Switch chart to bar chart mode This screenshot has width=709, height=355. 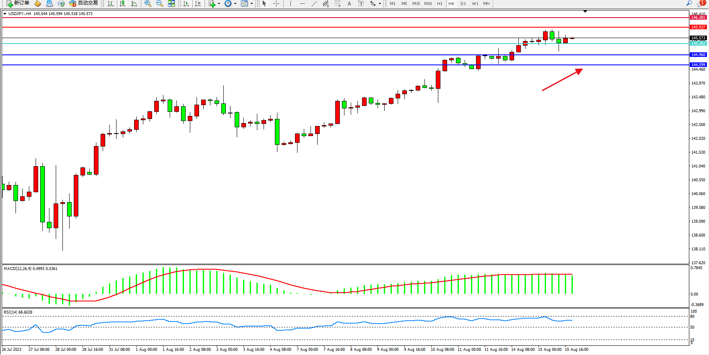pos(111,3)
